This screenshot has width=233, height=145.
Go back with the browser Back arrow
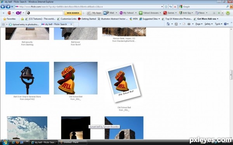3,7
